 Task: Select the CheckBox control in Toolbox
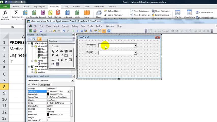(x=53, y=55)
